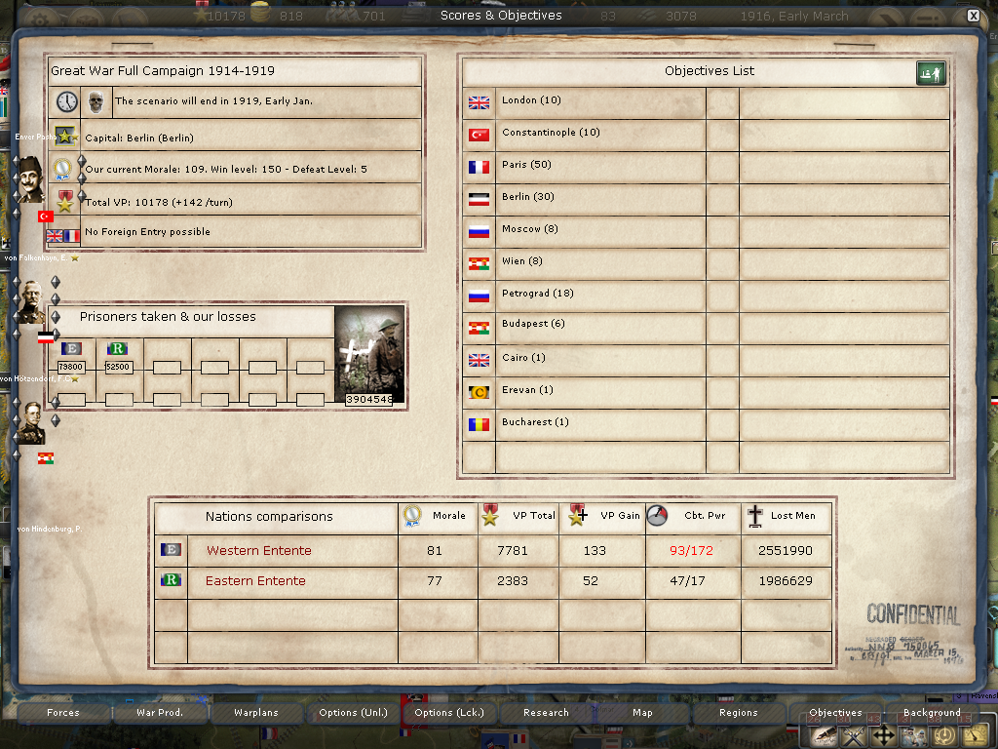Click the skull icon in scenario row

click(x=96, y=101)
